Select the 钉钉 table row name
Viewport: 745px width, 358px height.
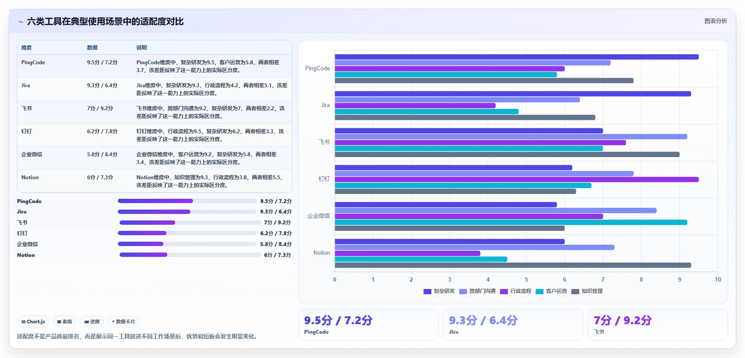pyautogui.click(x=27, y=131)
